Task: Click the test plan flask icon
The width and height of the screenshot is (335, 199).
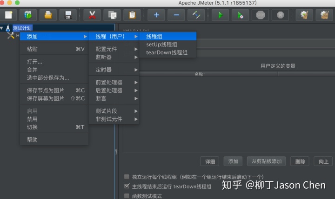Action: [8, 28]
